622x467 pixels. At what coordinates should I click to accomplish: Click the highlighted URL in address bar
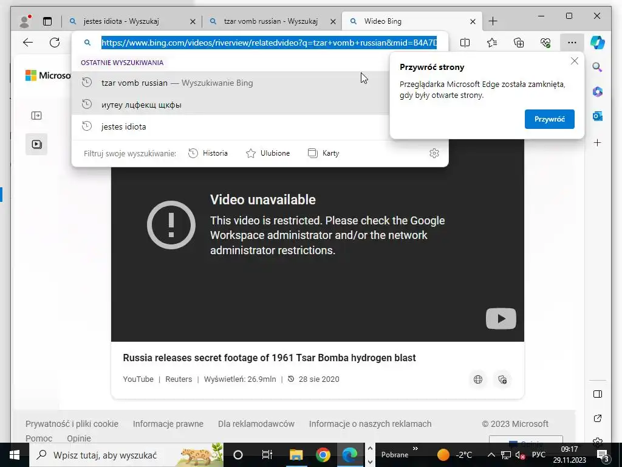pyautogui.click(x=269, y=43)
